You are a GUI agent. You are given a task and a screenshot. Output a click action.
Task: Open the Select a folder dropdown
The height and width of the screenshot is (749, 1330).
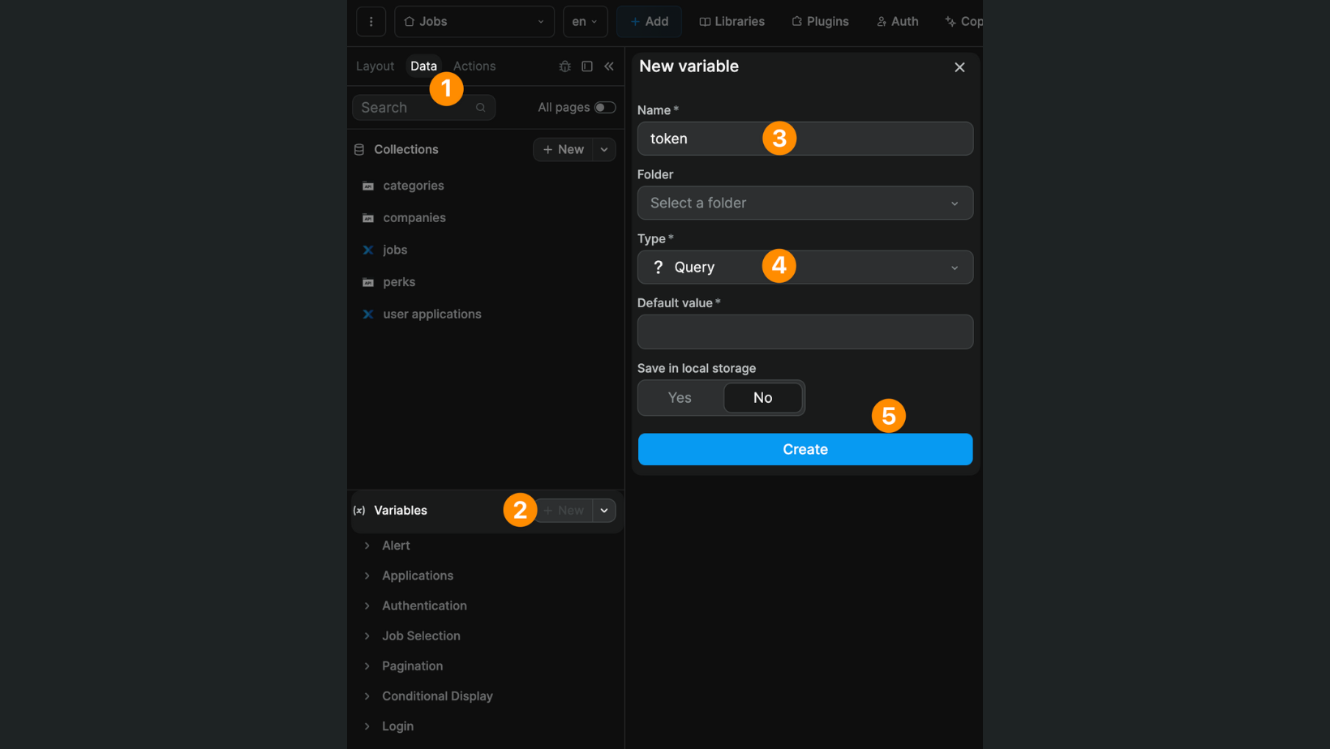point(804,203)
